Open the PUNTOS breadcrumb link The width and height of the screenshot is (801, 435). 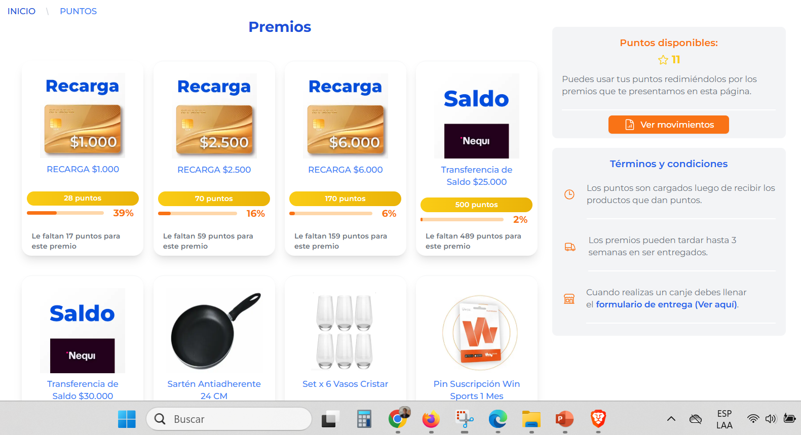78,11
